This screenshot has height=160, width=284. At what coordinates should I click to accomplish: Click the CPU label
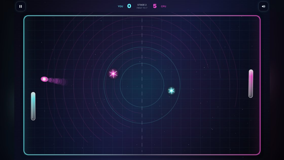click(x=164, y=6)
